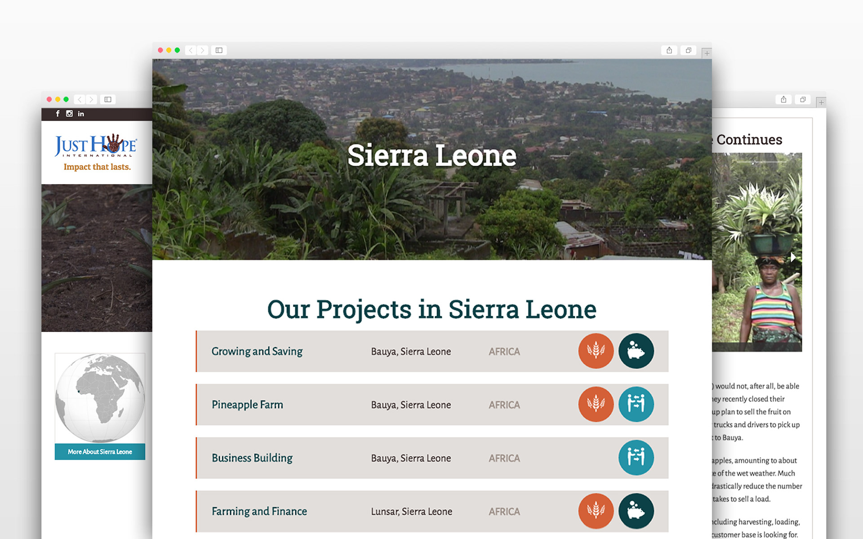
Task: Go back in center browser window
Action: click(x=191, y=50)
